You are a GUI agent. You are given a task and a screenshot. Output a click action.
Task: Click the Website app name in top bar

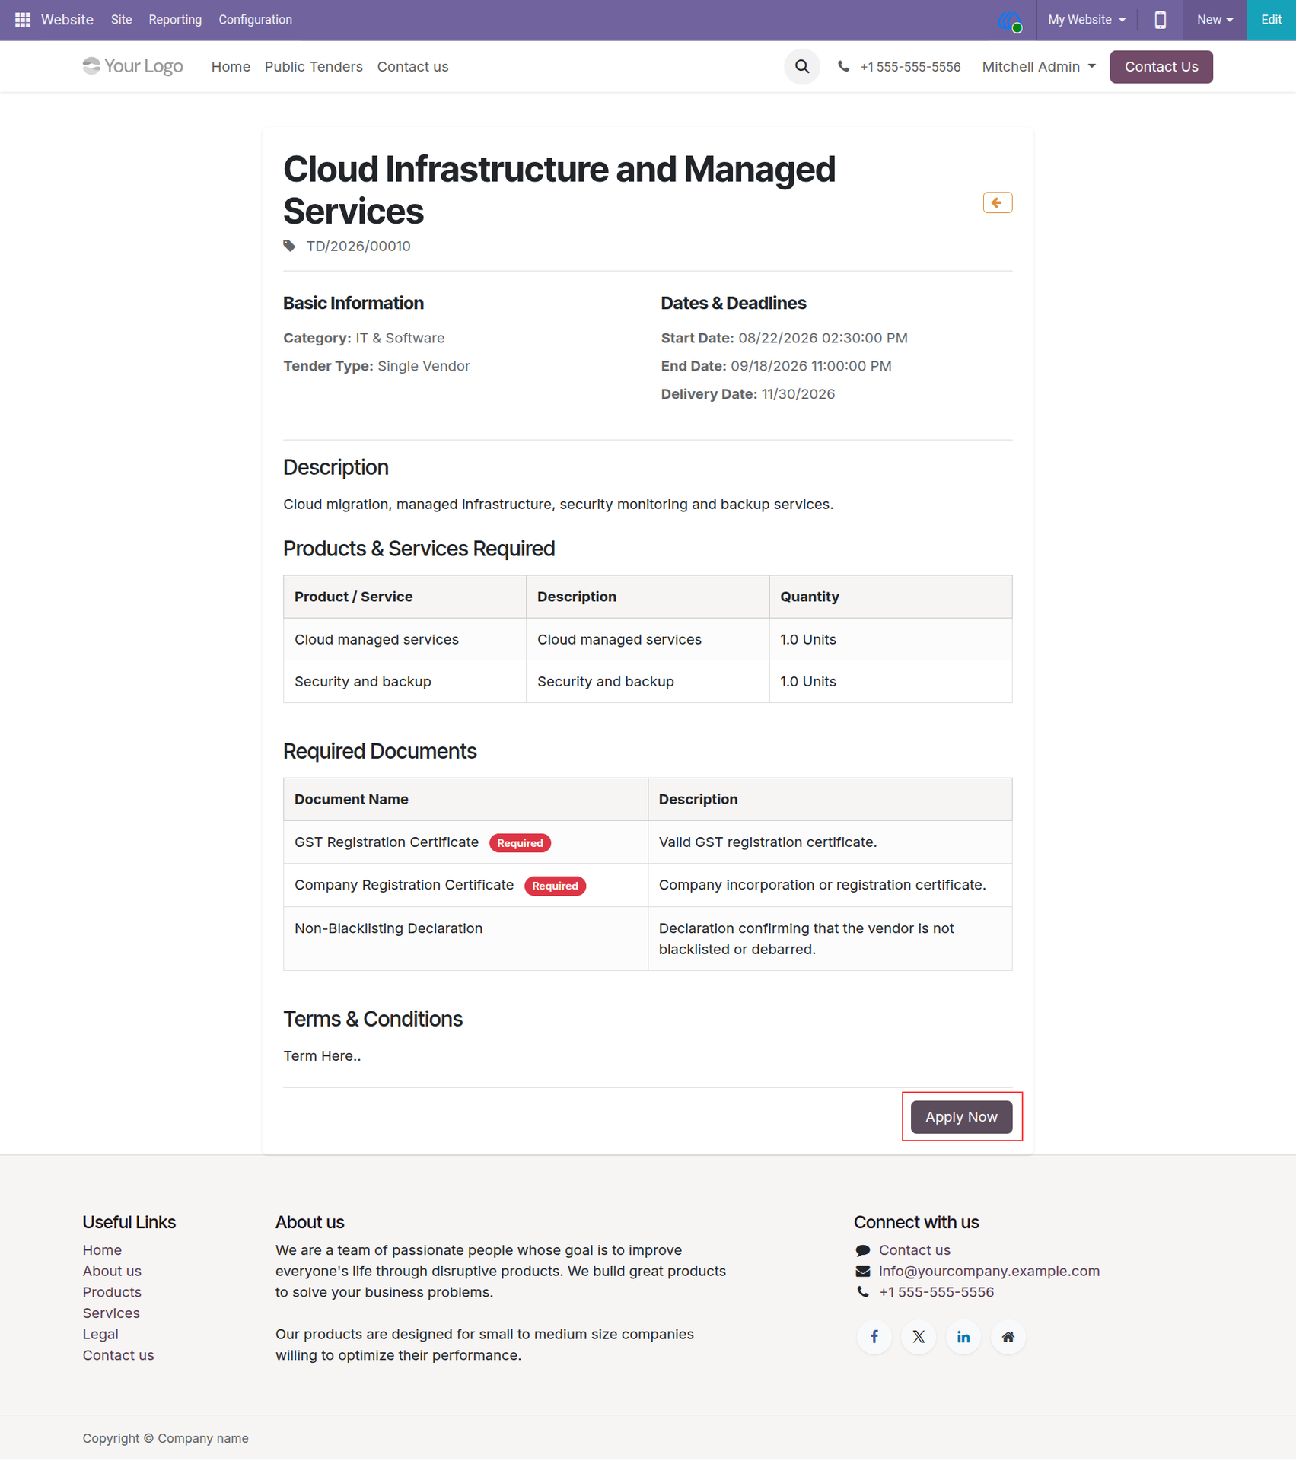pyautogui.click(x=67, y=20)
